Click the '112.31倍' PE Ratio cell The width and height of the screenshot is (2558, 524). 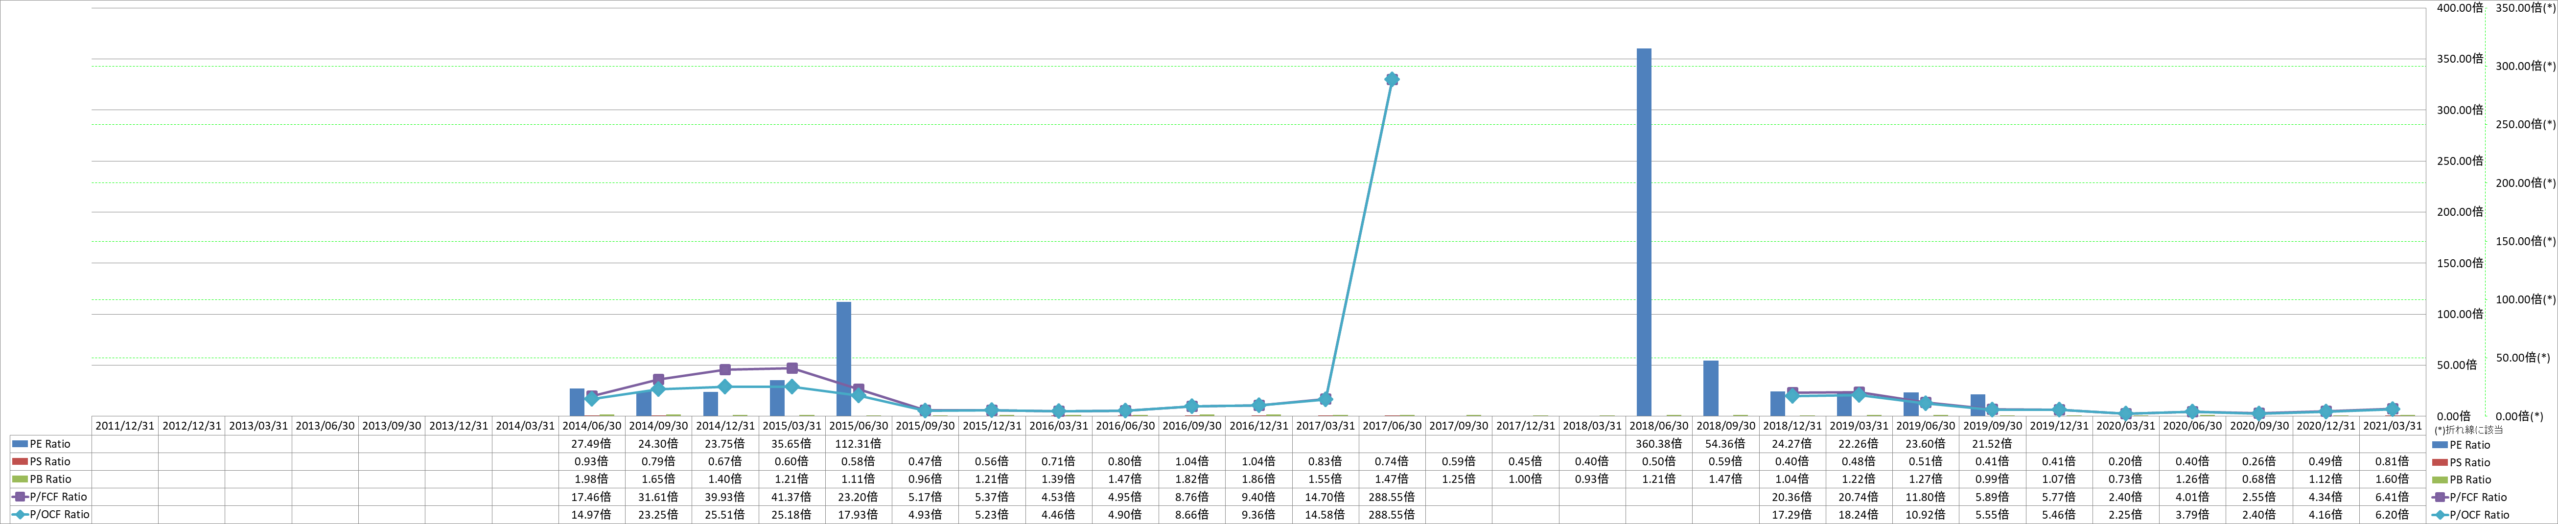858,444
